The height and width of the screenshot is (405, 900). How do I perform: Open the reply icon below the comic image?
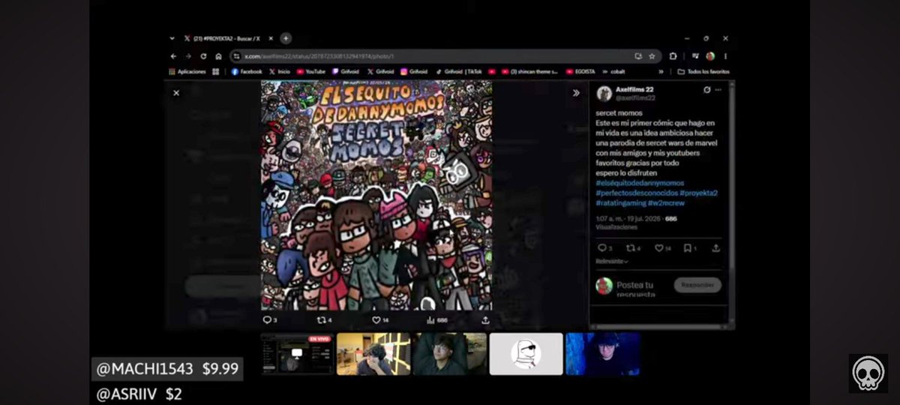point(266,320)
